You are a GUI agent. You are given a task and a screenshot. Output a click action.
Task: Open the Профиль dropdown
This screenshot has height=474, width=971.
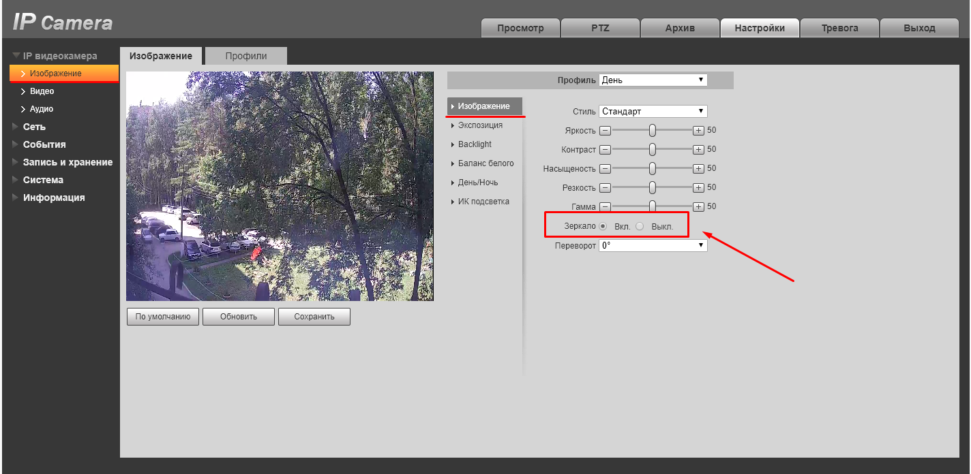point(653,80)
